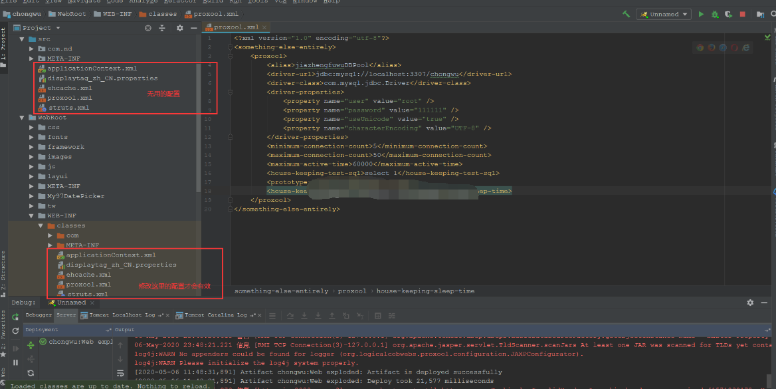
Task: Toggle soft-wrap in the server output
Action: coord(120,372)
